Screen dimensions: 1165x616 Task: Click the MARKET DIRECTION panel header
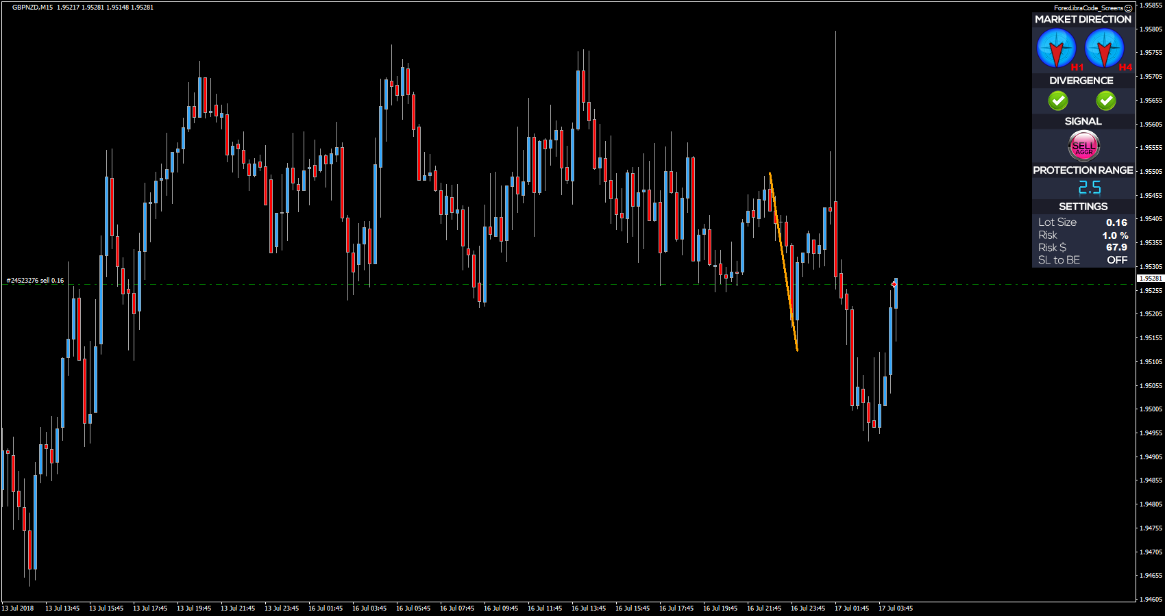pos(1083,19)
